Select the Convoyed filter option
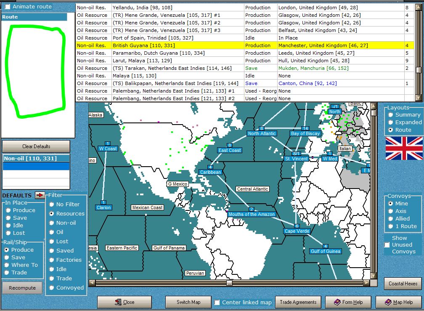This screenshot has width=424, height=311. [x=51, y=288]
